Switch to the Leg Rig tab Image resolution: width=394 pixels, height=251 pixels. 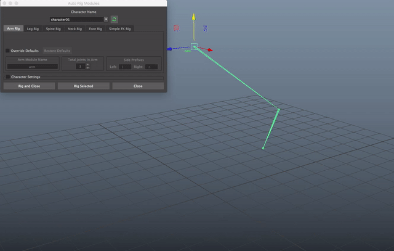click(33, 29)
